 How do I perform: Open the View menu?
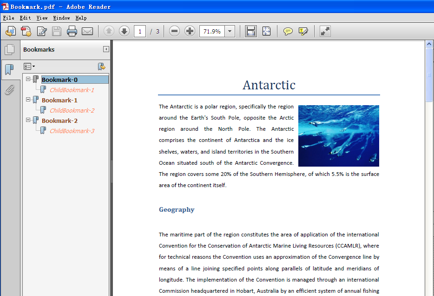coord(42,18)
